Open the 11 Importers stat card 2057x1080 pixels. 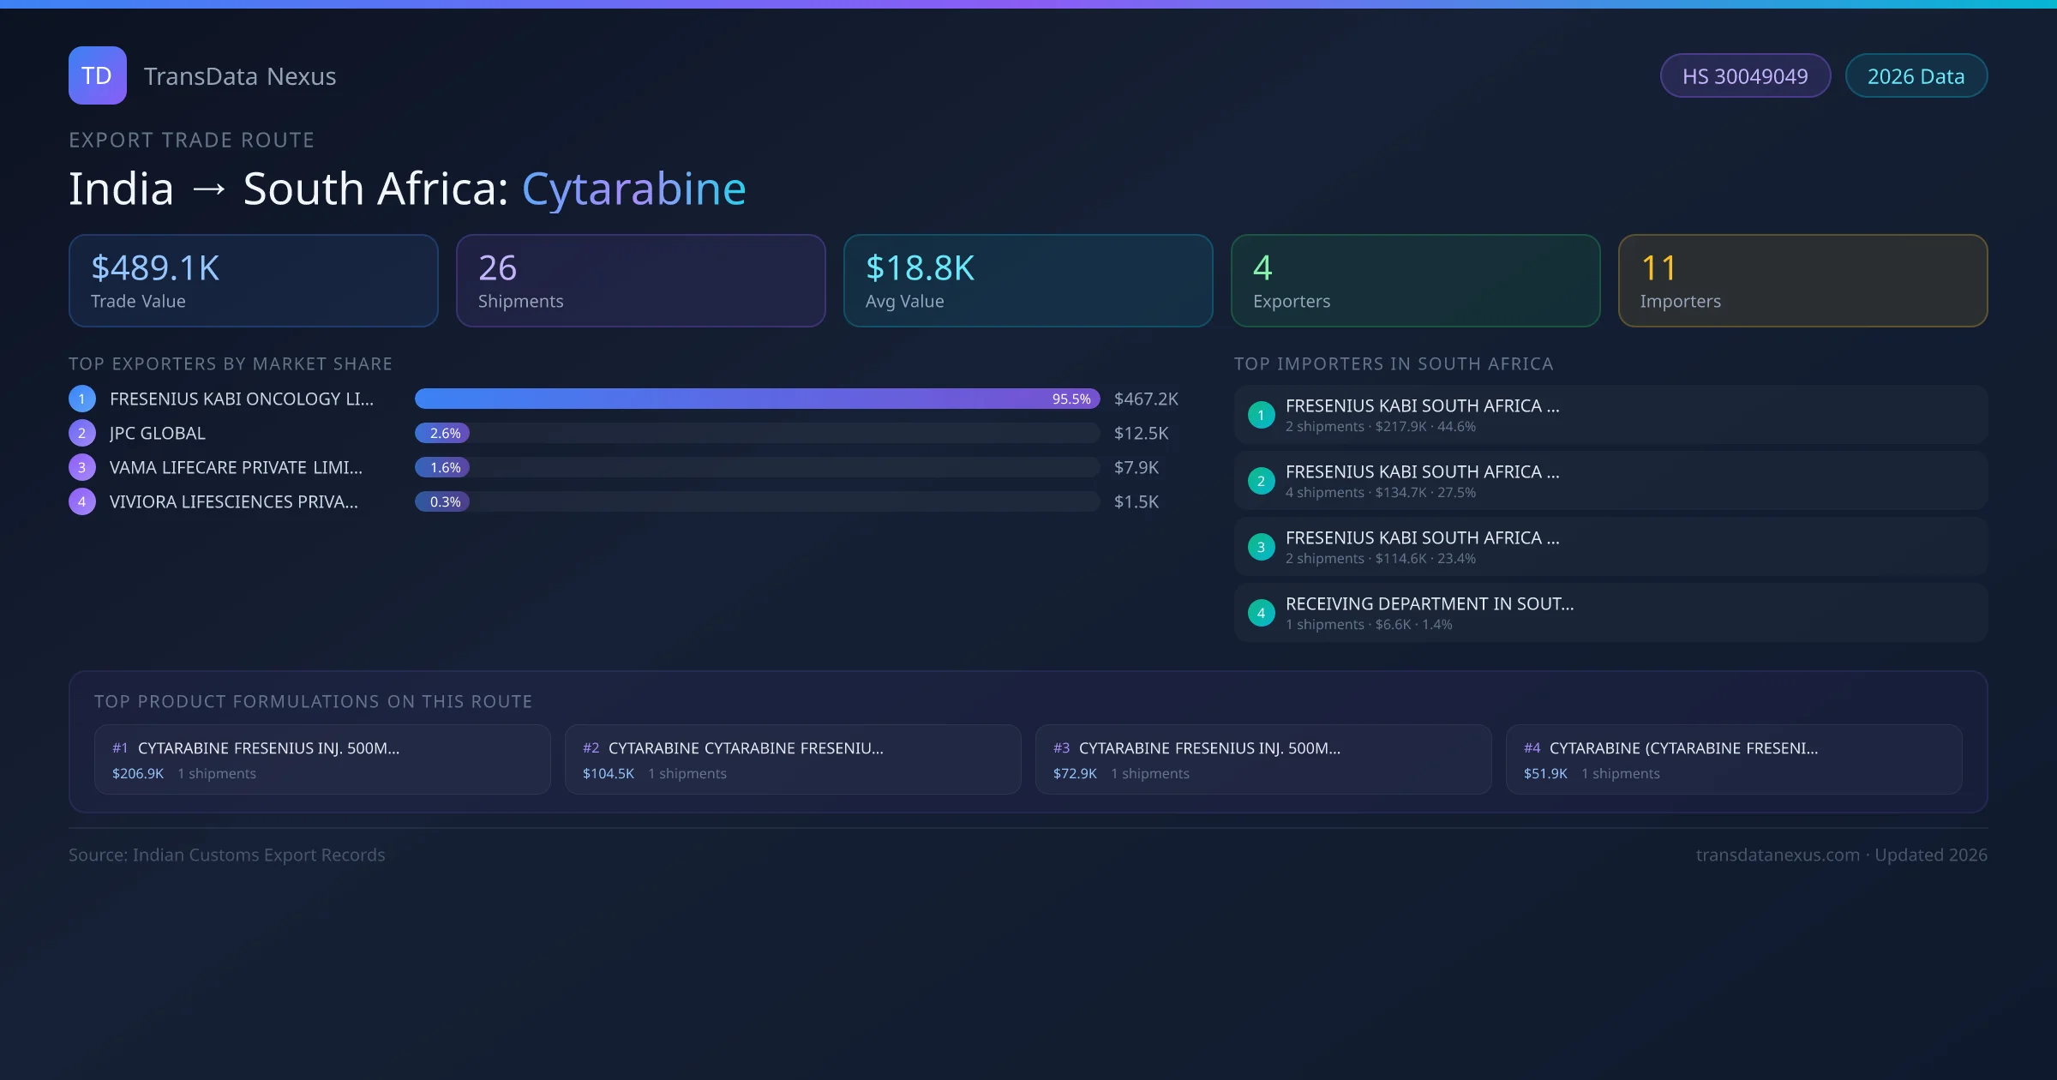[x=1802, y=280]
